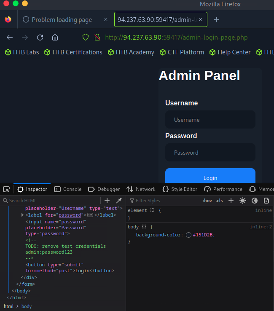Activate the element picker tool

point(6,189)
